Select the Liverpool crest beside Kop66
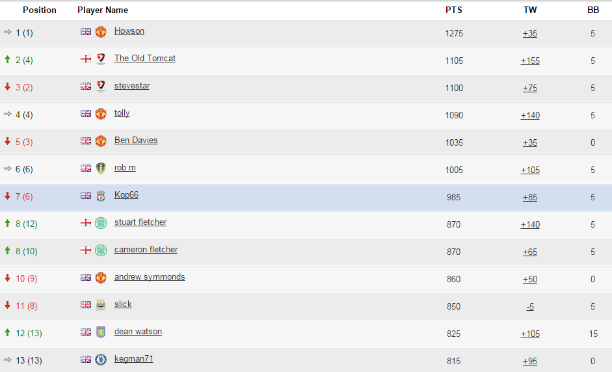612x372 pixels. pos(101,196)
